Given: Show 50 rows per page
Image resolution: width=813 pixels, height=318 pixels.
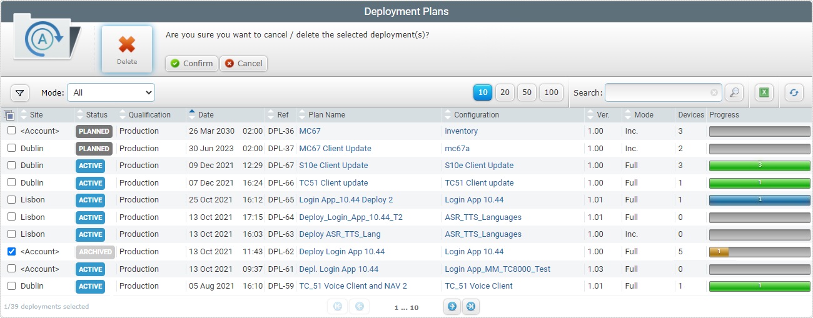Looking at the screenshot, I should (527, 92).
